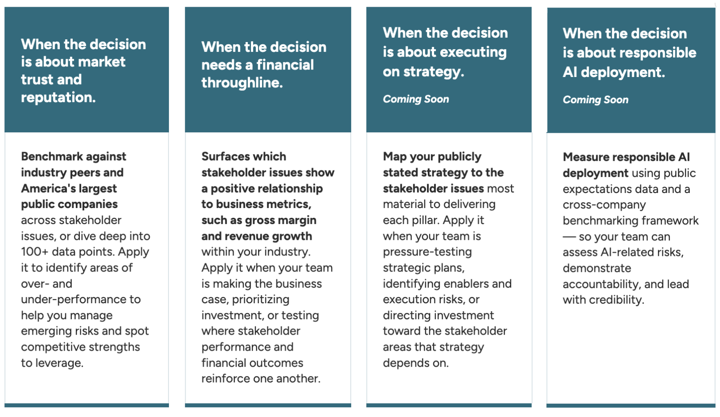Click the bottom teal bar of fourth card
Image resolution: width=720 pixels, height=417 pixels.
click(631, 405)
